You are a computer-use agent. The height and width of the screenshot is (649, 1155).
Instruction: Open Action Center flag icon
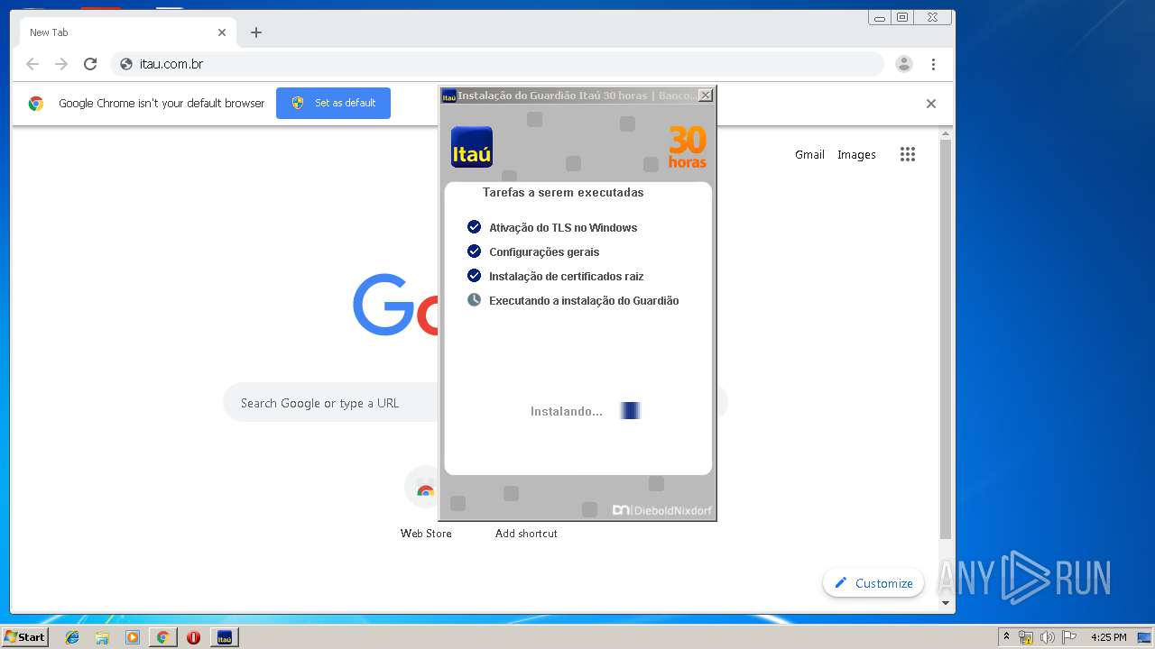[x=1069, y=637]
